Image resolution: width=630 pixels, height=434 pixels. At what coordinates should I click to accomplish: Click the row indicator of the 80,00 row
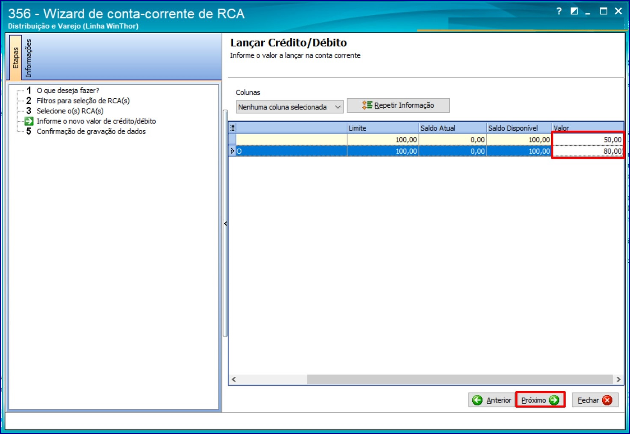pos(232,151)
